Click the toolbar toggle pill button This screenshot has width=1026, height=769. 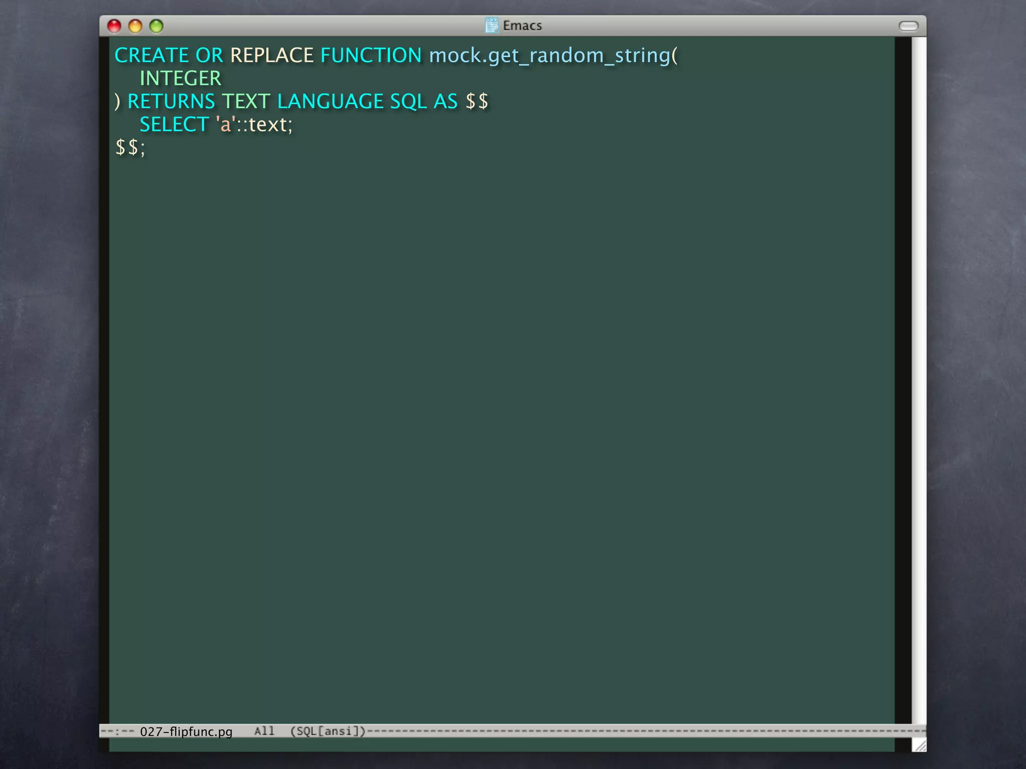point(908,26)
